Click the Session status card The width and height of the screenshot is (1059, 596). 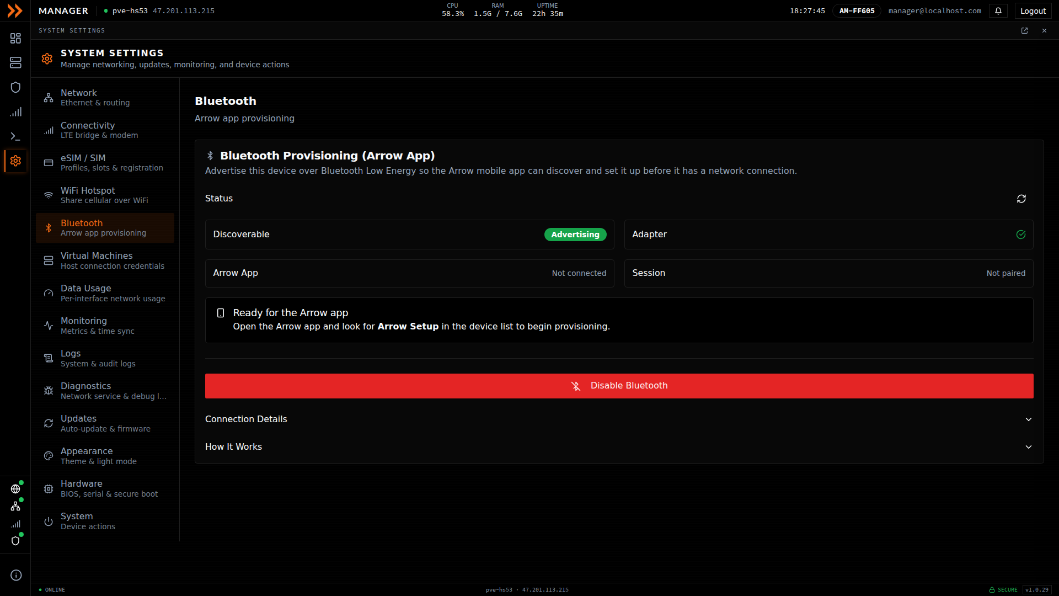pyautogui.click(x=828, y=273)
